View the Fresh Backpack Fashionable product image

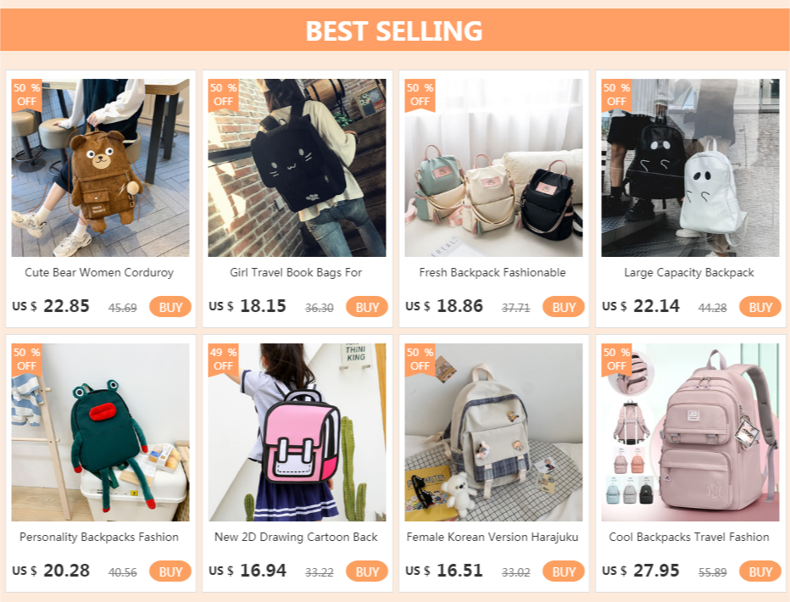[493, 168]
